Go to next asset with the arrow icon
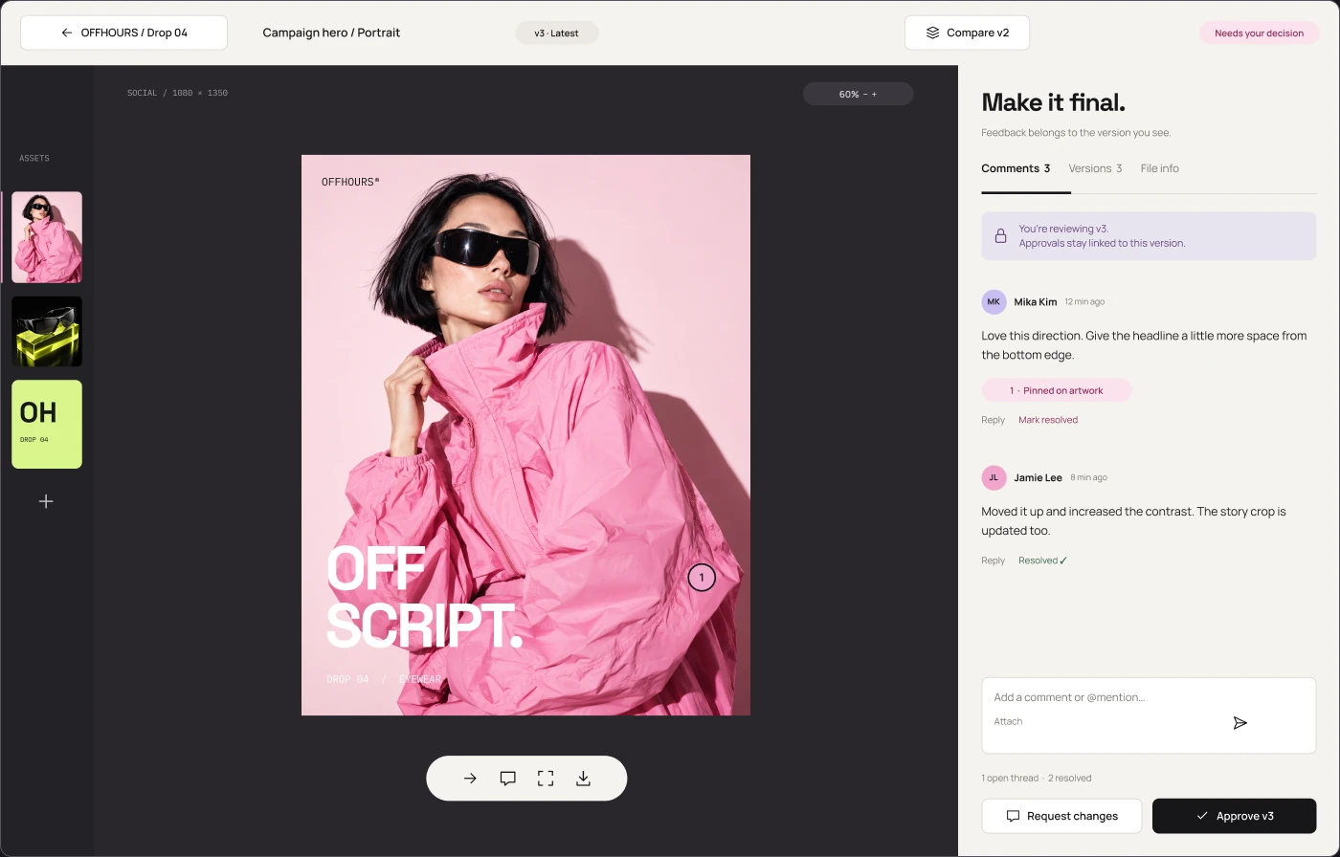 (470, 779)
